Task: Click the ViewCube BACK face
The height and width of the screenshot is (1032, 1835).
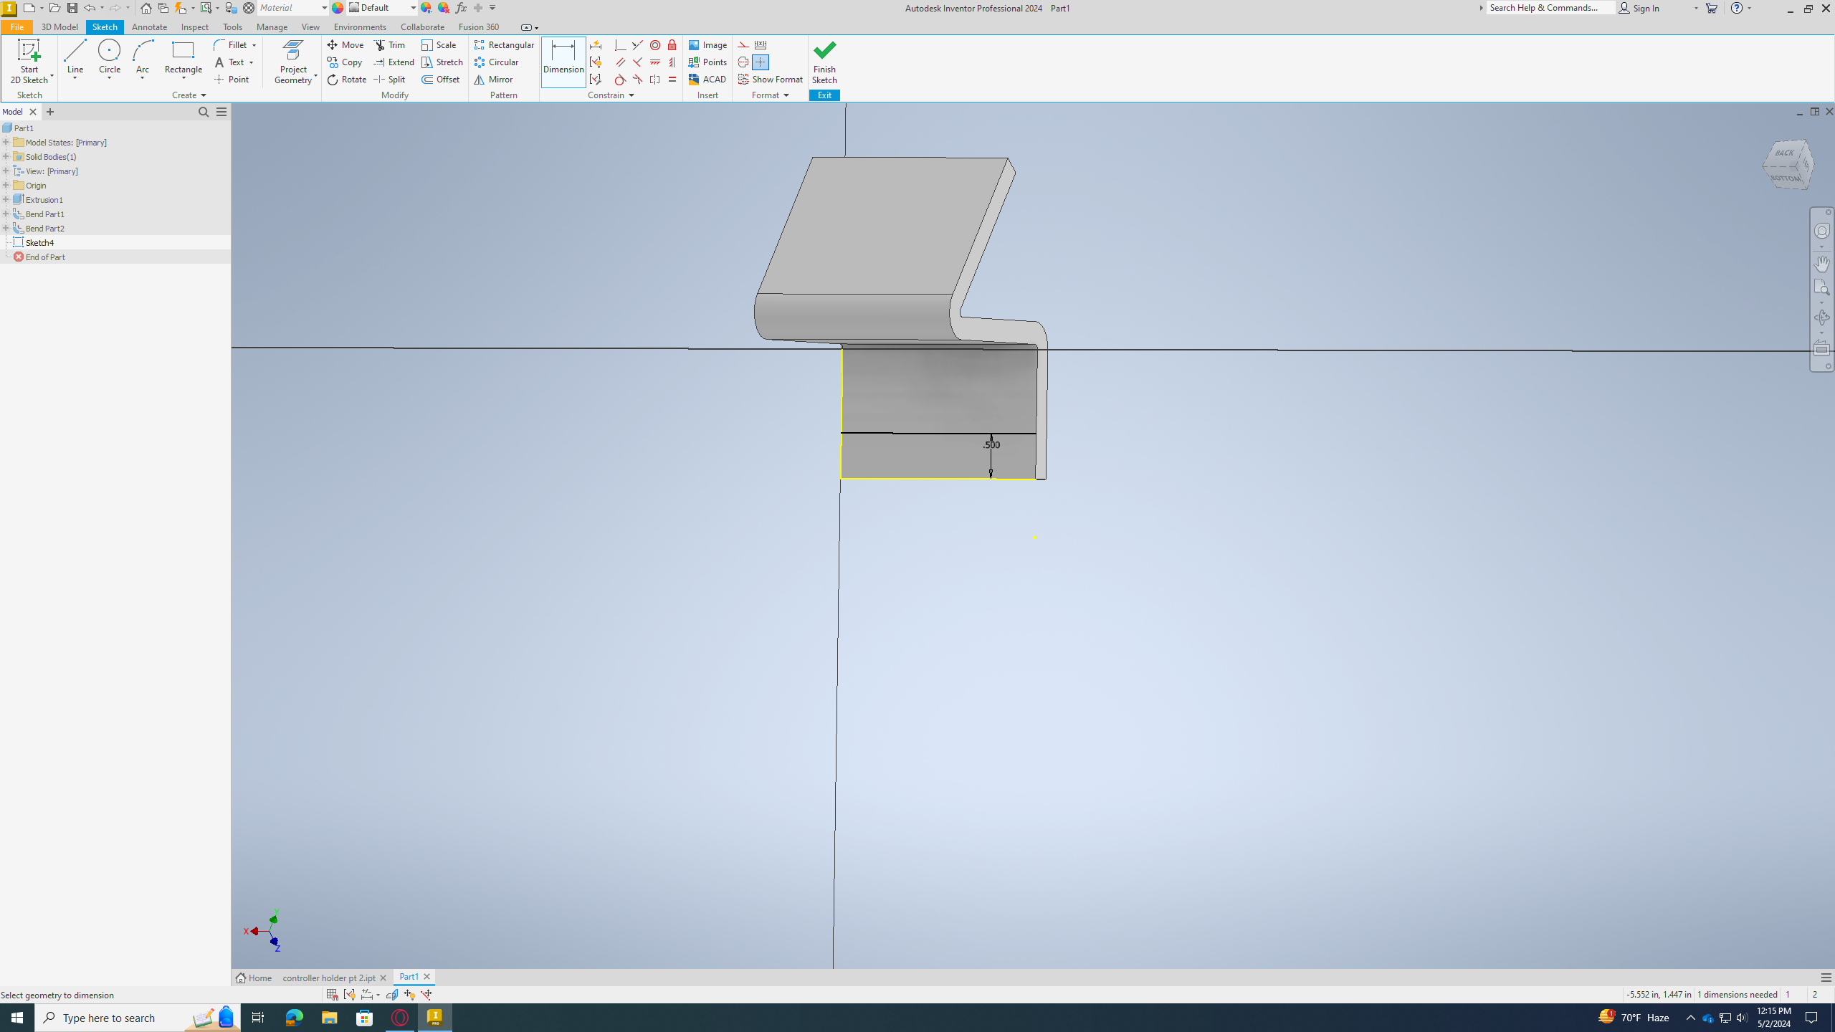Action: click(1784, 153)
